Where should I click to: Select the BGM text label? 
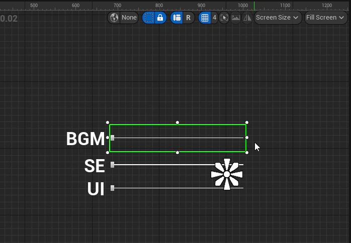point(85,139)
